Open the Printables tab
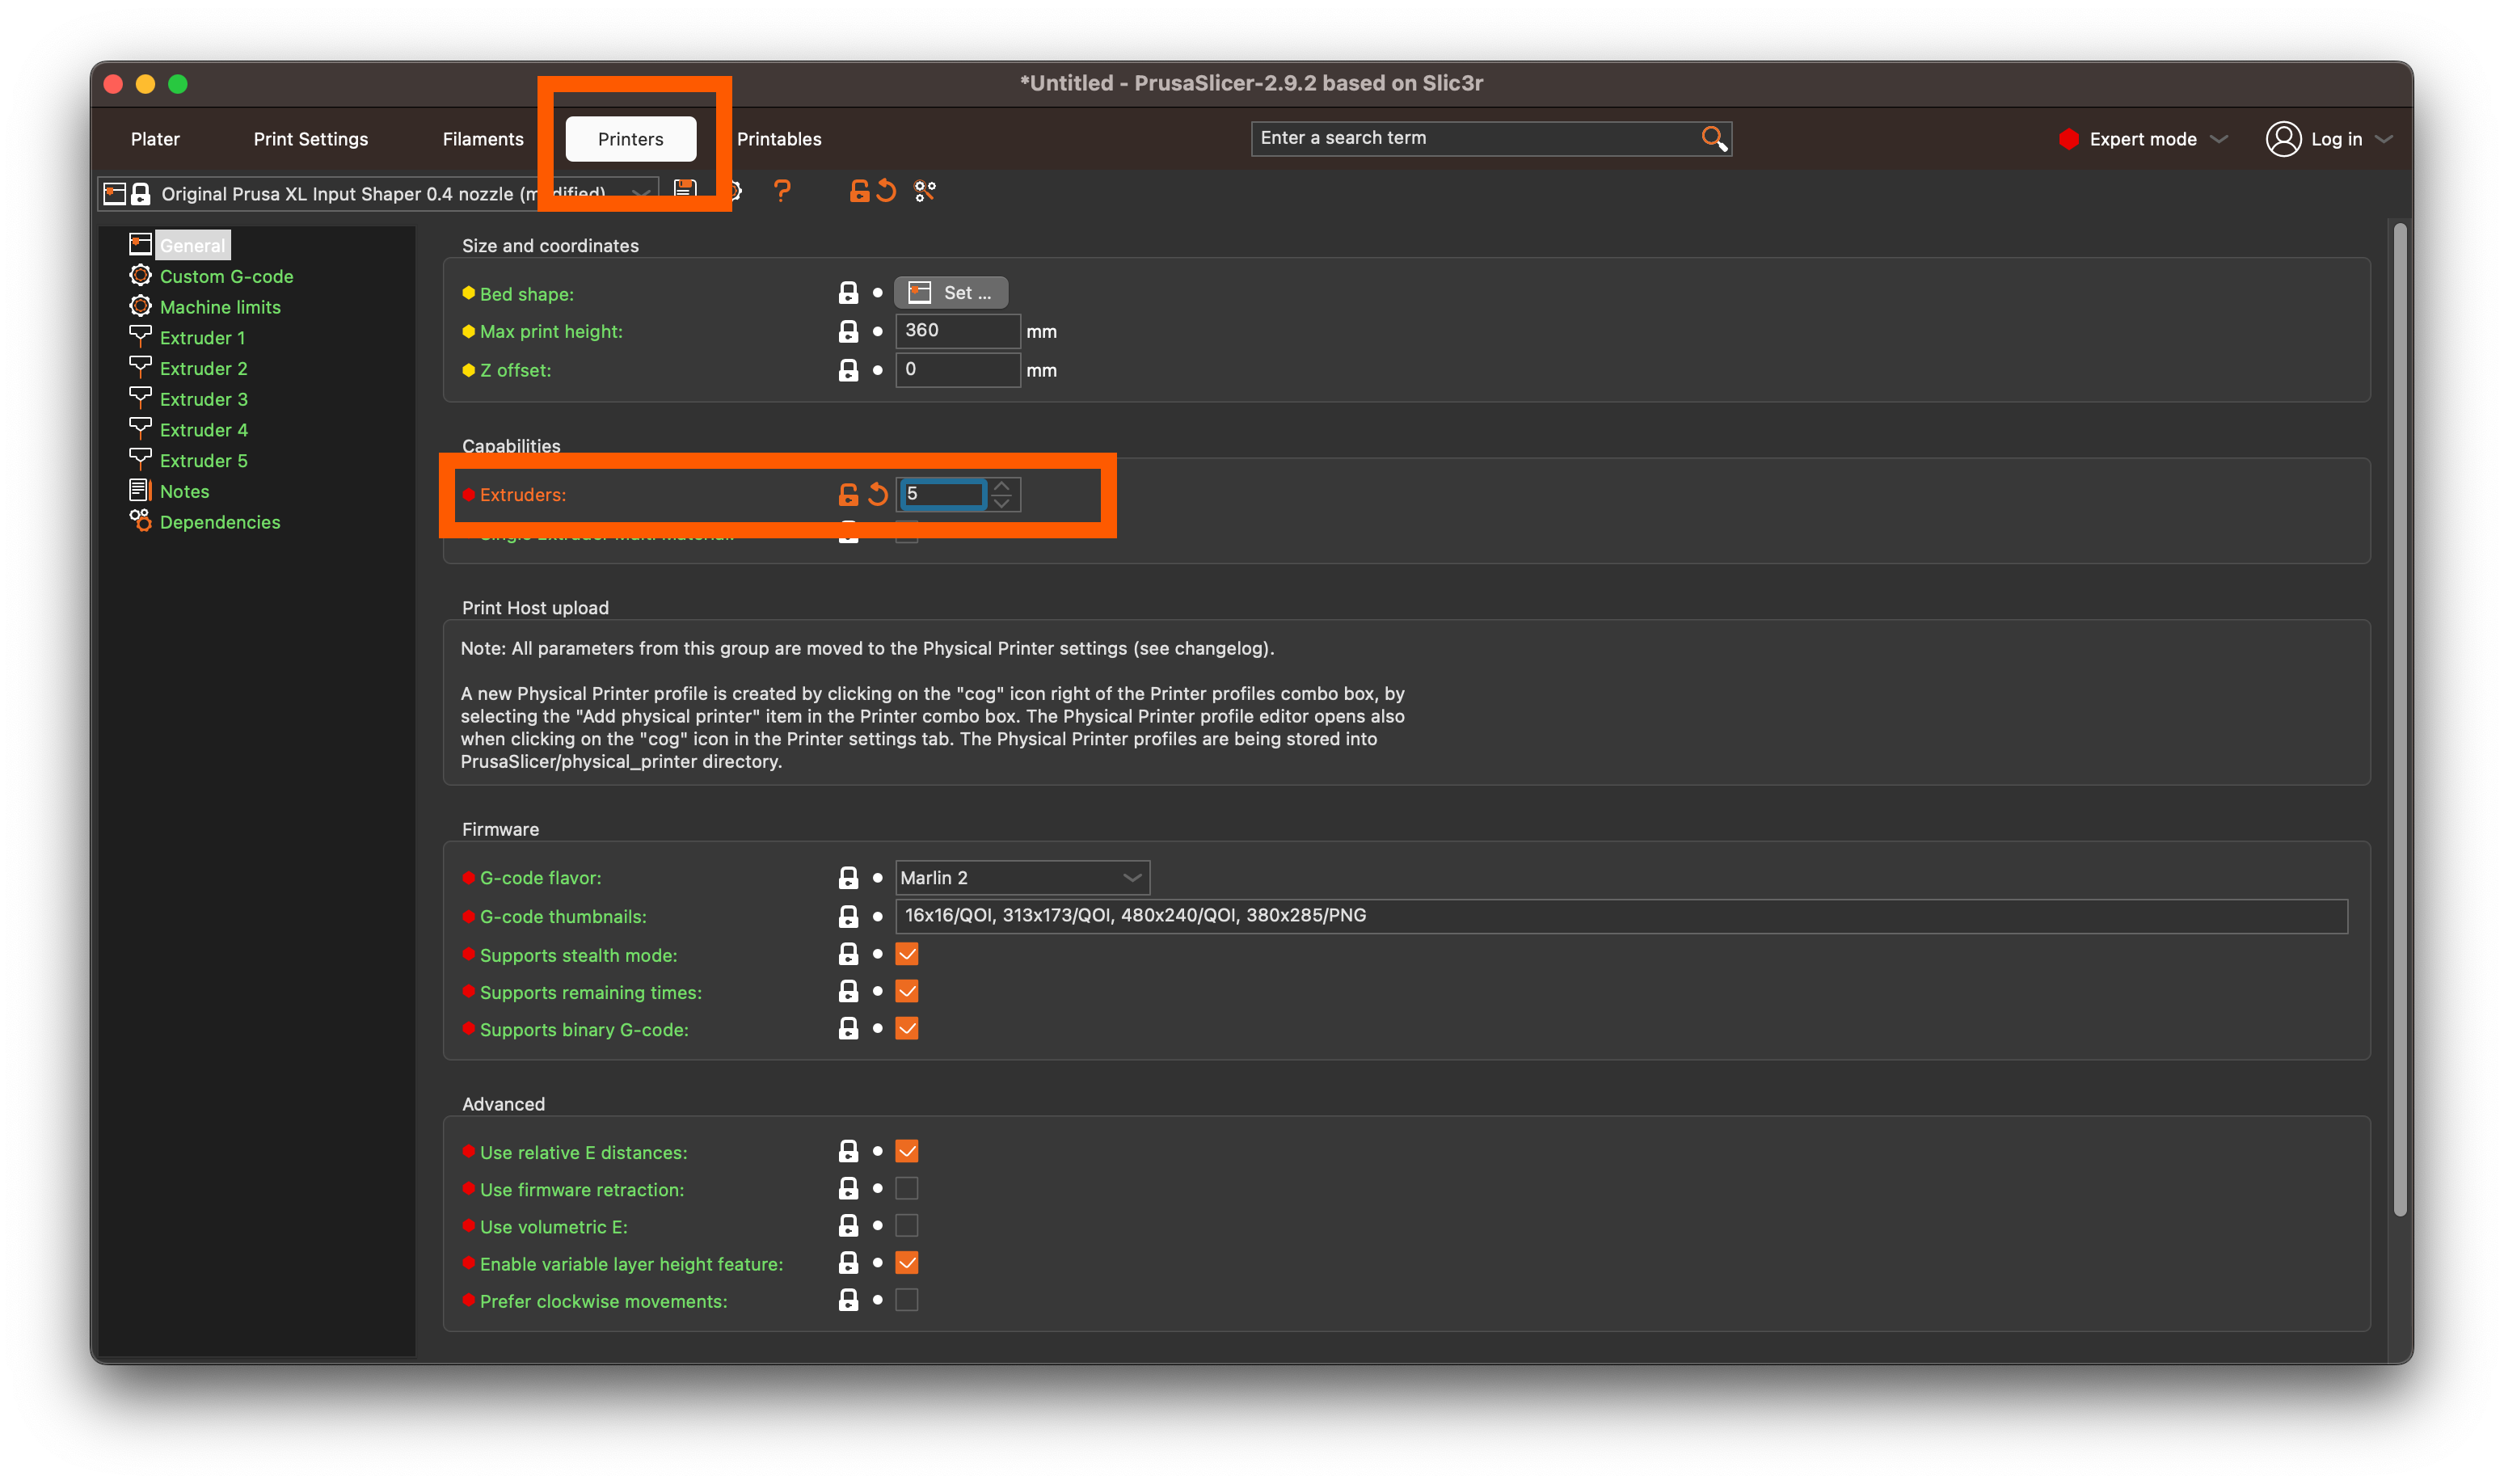The height and width of the screenshot is (1484, 2504). point(779,139)
